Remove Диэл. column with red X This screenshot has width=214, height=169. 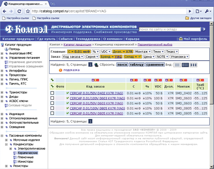[171, 80]
